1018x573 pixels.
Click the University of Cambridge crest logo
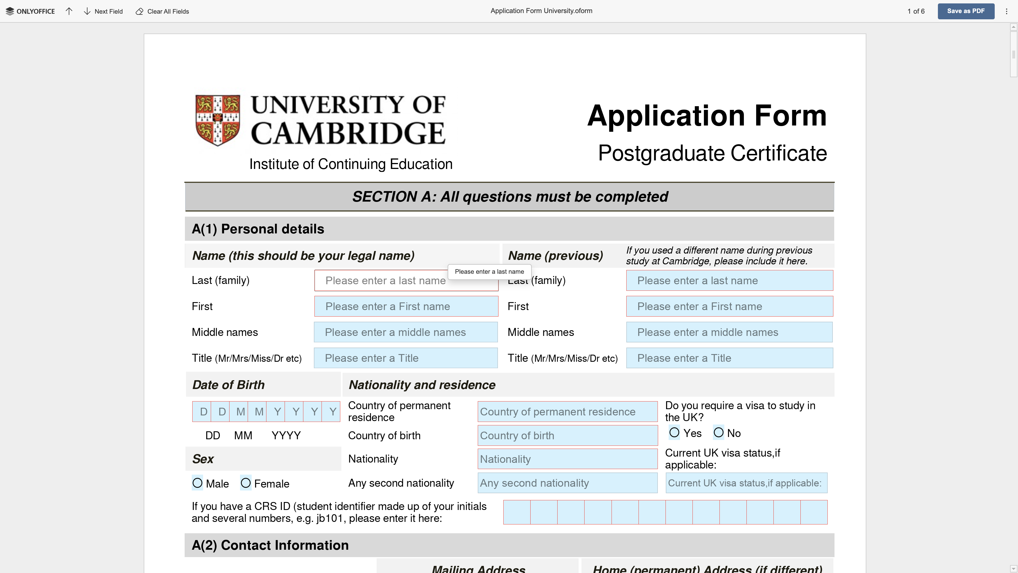217,120
